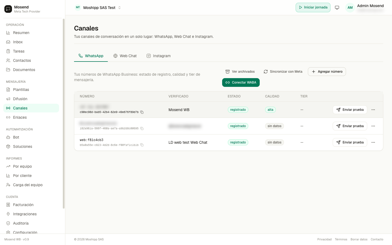Click the web:f81c4cb3 number
This screenshot has width=392, height=245.
pyautogui.click(x=91, y=140)
